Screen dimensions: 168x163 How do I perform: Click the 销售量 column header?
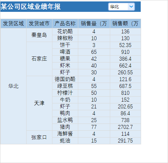[94, 23]
